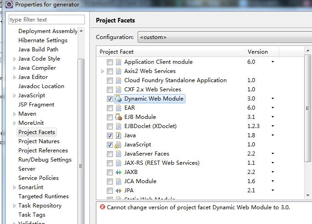Uncheck the Dynamic Web Module checkbox
Image resolution: width=312 pixels, height=224 pixels.
[110, 99]
